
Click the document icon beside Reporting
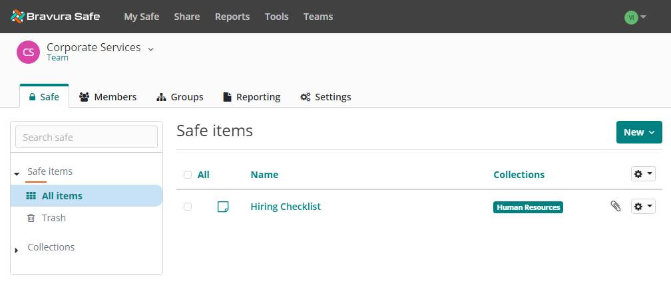228,97
